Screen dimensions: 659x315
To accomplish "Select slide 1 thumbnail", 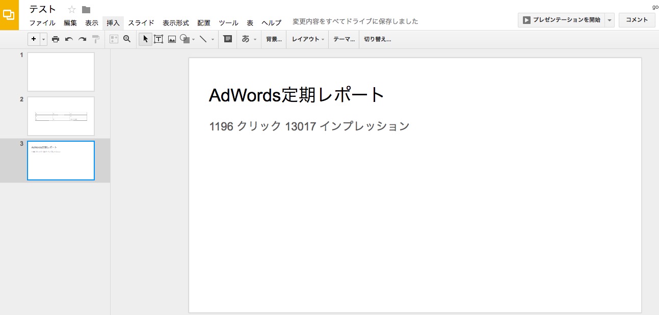I will tap(61, 72).
